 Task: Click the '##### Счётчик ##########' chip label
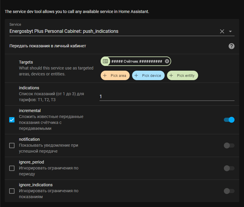137,62
